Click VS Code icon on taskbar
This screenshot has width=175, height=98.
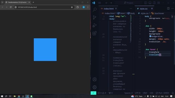pos(27,96)
